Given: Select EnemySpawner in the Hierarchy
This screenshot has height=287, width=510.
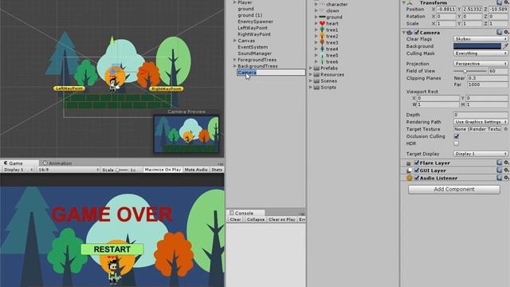Looking at the screenshot, I should click(x=255, y=22).
